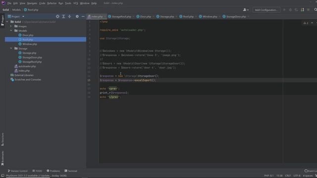Screen dimensions: 317x178
Task: Open the Version Control tool window
Action: [x=18, y=171]
